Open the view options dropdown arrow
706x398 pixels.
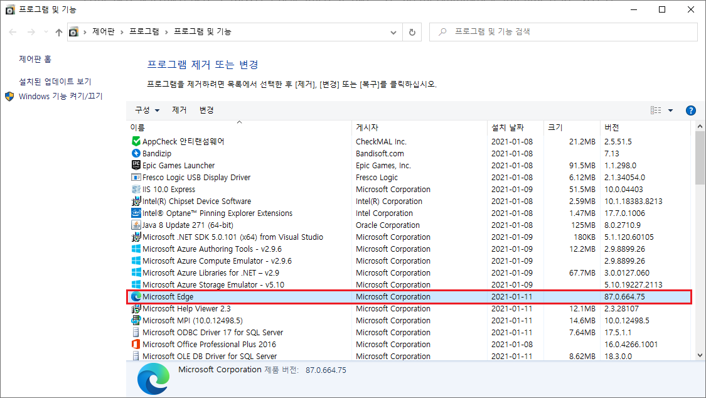coord(670,110)
